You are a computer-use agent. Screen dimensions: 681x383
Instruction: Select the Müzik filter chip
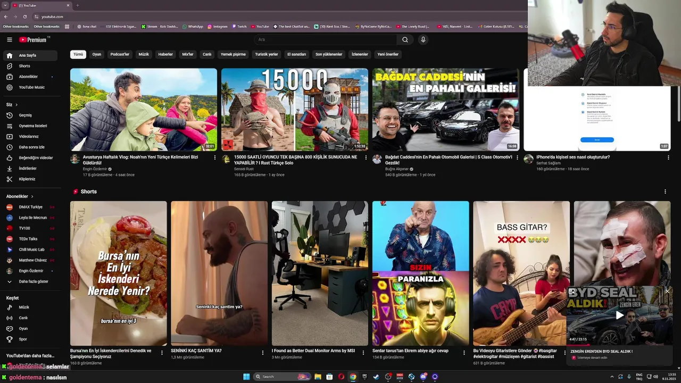point(144,54)
